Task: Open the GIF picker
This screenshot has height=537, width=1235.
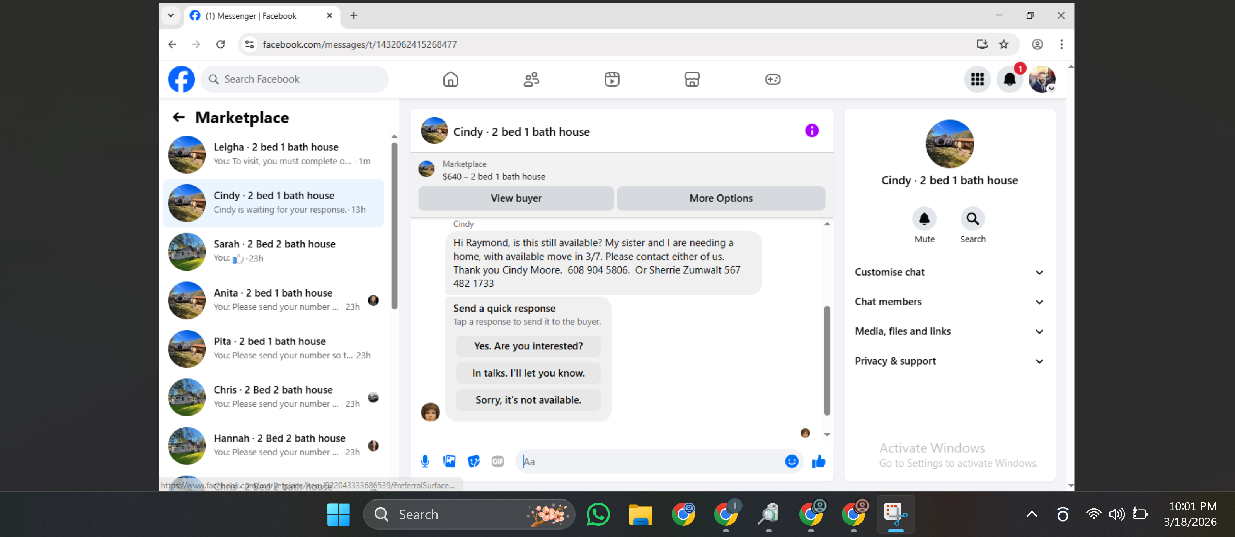Action: [497, 461]
